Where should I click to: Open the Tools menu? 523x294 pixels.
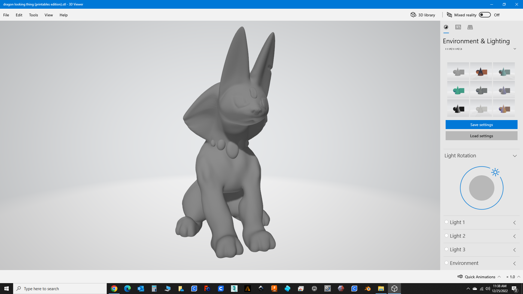pyautogui.click(x=34, y=15)
